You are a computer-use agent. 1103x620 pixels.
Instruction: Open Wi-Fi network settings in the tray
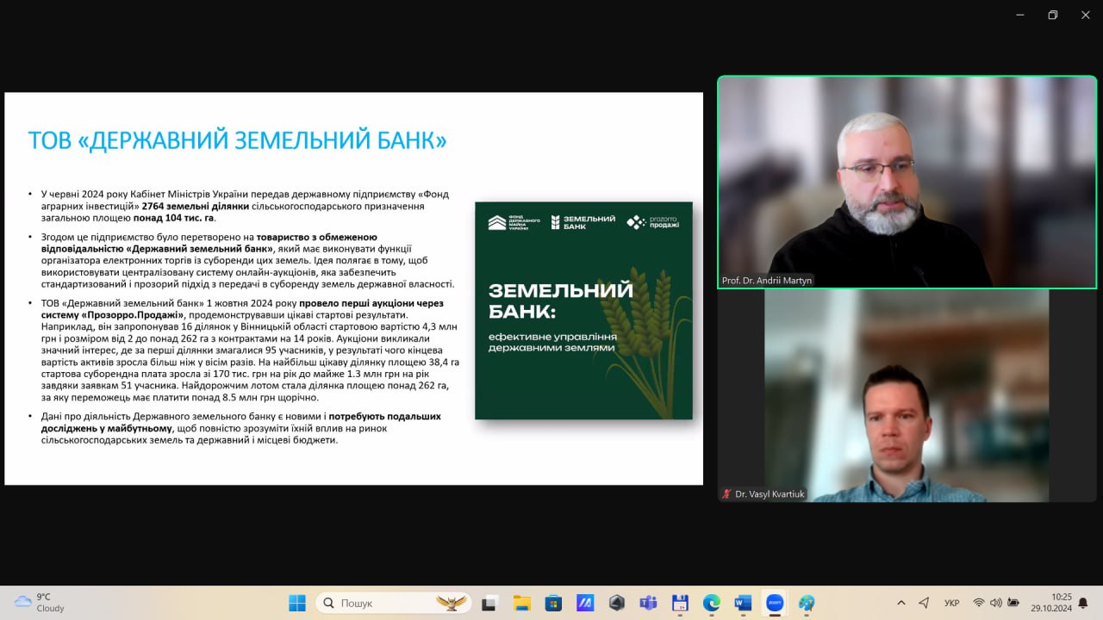(978, 603)
